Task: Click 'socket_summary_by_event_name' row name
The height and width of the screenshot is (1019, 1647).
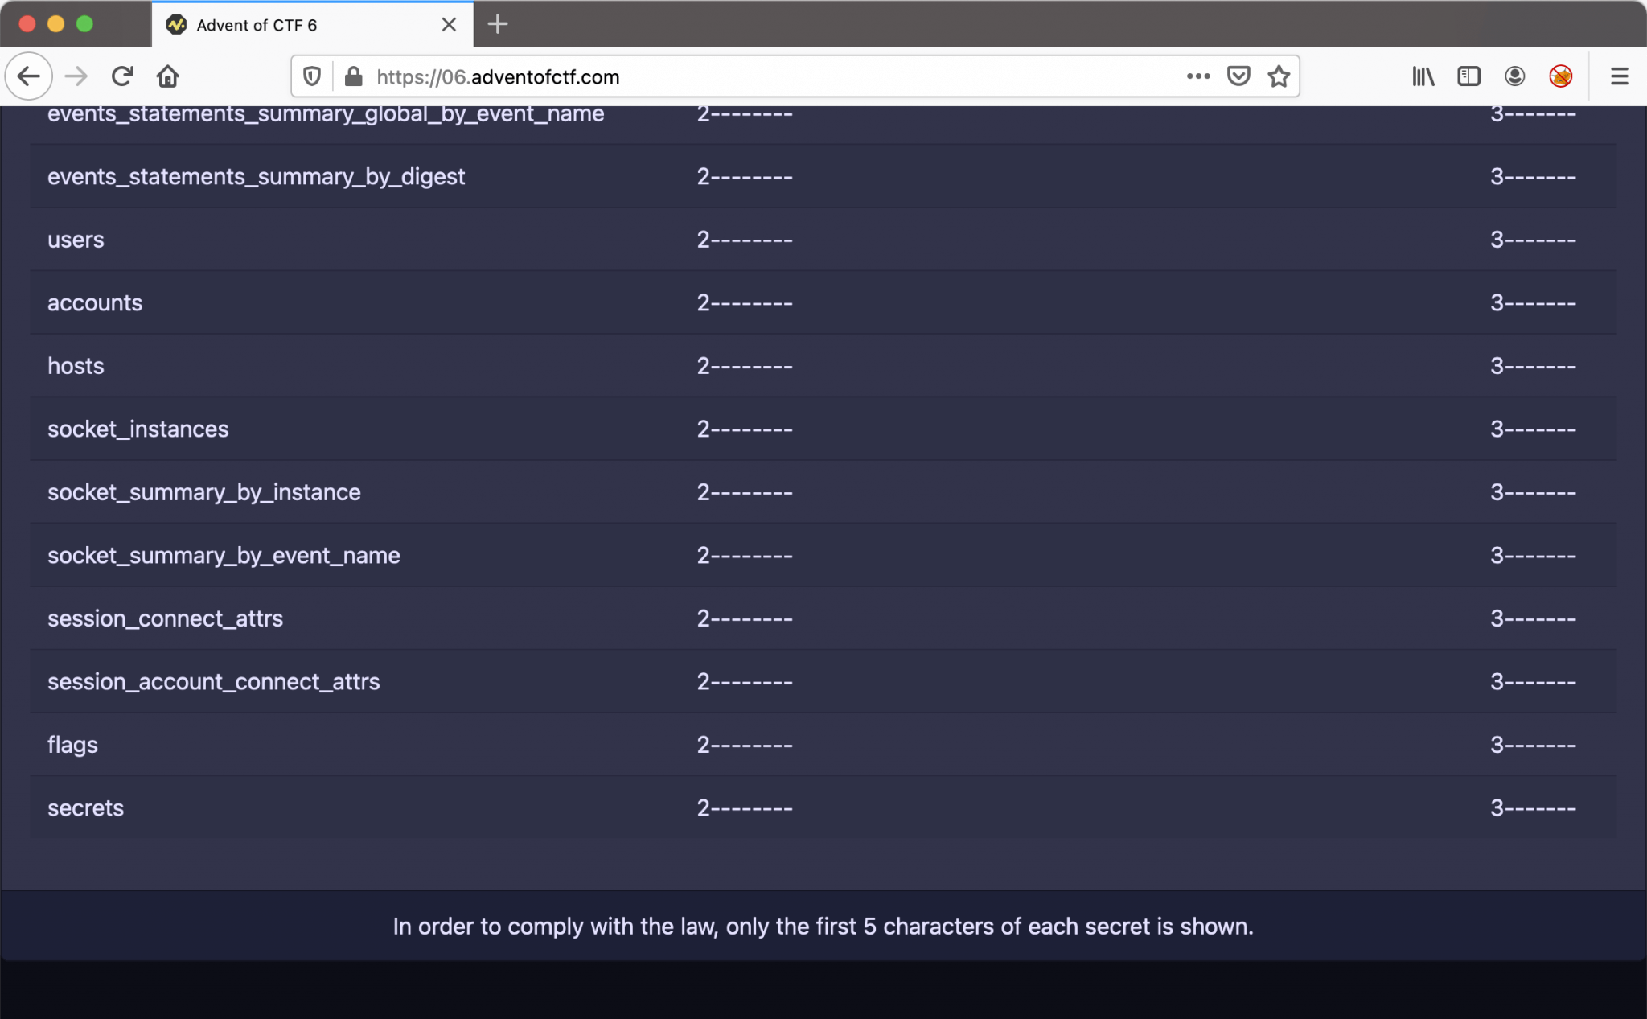Action: click(x=224, y=556)
